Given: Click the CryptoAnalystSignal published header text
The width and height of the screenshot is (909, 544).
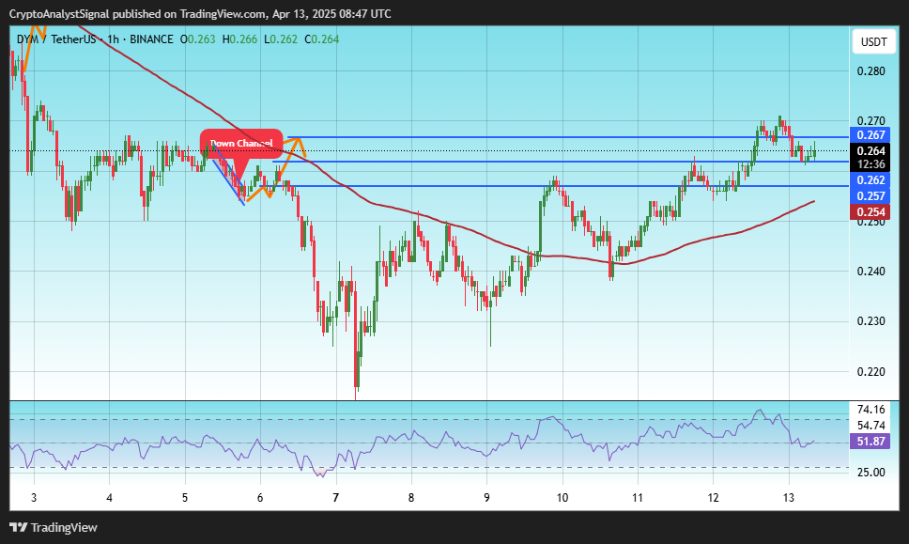Looking at the screenshot, I should 201,13.
